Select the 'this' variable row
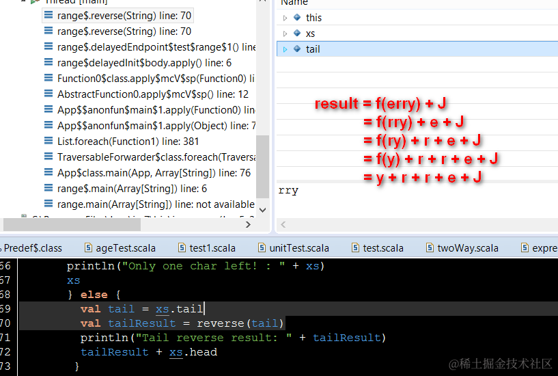 coord(417,18)
